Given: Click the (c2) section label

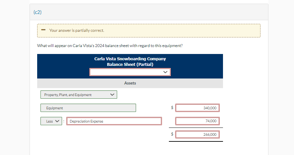Looking at the screenshot, I should pyautogui.click(x=37, y=12).
